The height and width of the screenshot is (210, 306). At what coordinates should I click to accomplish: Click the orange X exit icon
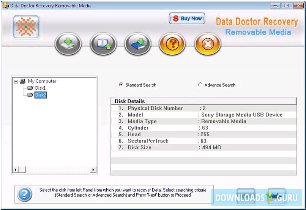tap(208, 44)
